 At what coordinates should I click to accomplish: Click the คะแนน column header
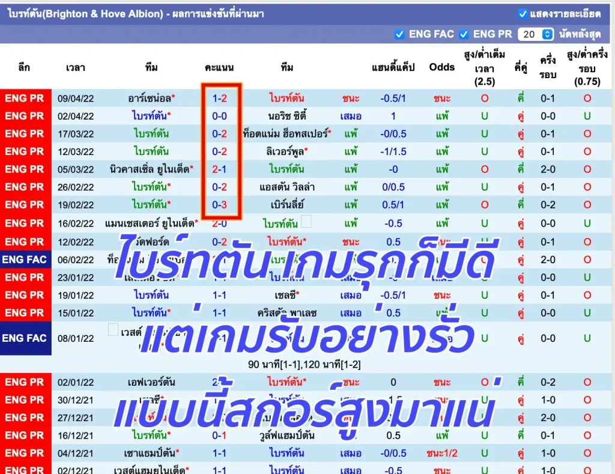219,67
